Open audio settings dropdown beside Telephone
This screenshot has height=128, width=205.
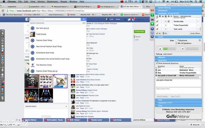(200, 40)
